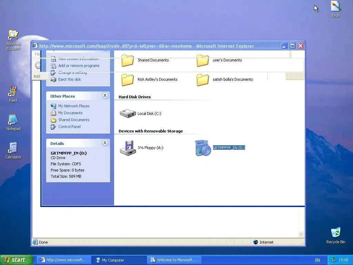The image size is (353, 265).
Task: Click the Change a setting link
Action: [72, 72]
